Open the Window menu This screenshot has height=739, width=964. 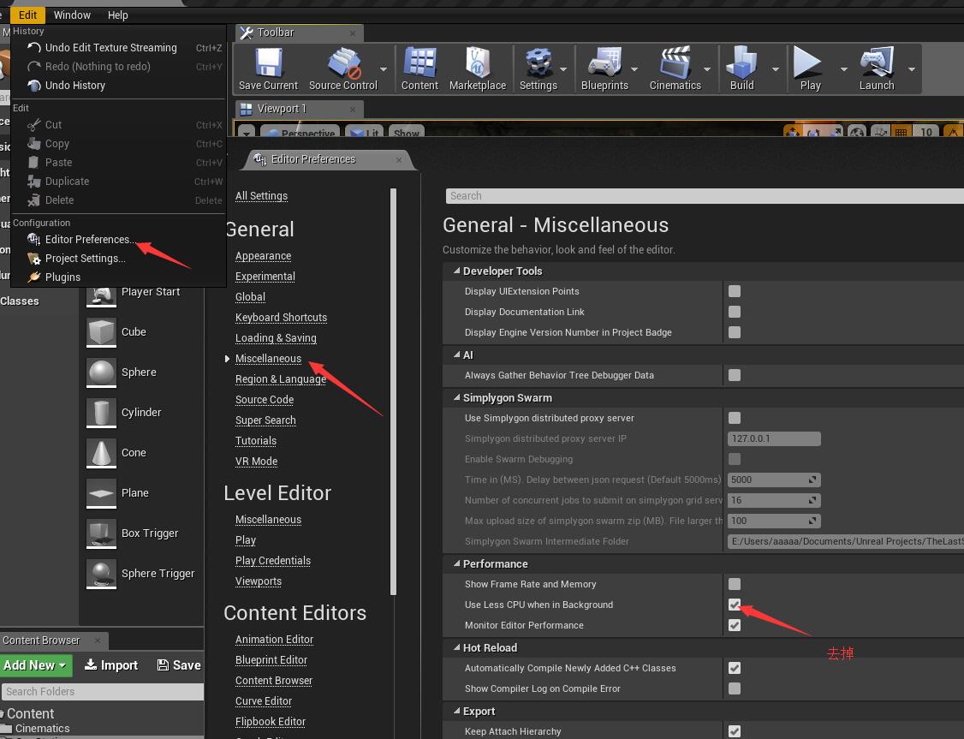pos(72,15)
